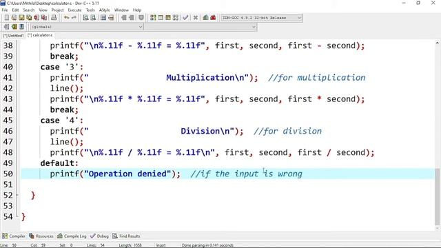This screenshot has height=248, width=441.
Task: Select the calculator.c editor tab
Action: pyautogui.click(x=40, y=35)
